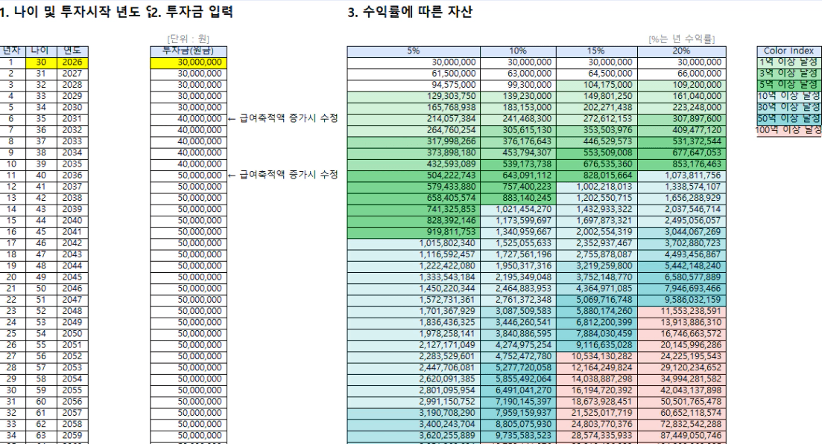Click the '5억 이상 달성' color legend cell
The image size is (822, 444).
789,85
